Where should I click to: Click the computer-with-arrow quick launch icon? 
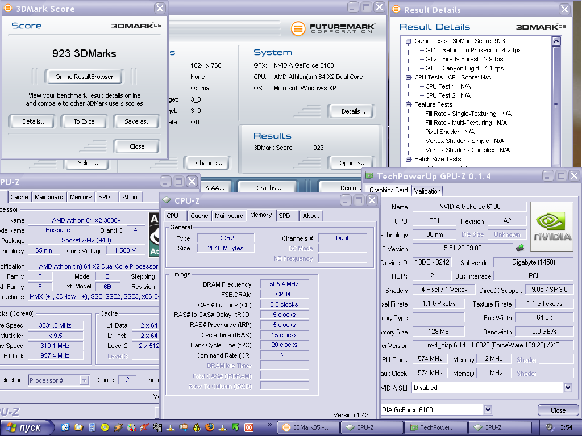[184, 427]
